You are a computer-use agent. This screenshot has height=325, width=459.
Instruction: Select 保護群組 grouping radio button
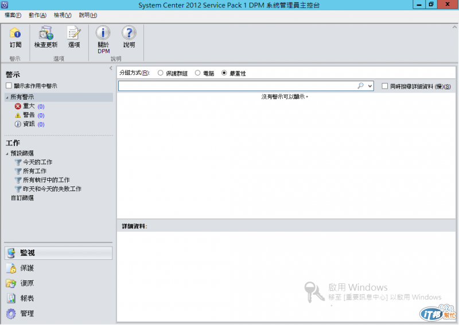pos(161,73)
